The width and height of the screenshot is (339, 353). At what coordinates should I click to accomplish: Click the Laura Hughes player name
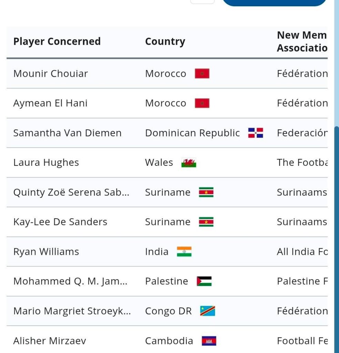pyautogui.click(x=46, y=163)
